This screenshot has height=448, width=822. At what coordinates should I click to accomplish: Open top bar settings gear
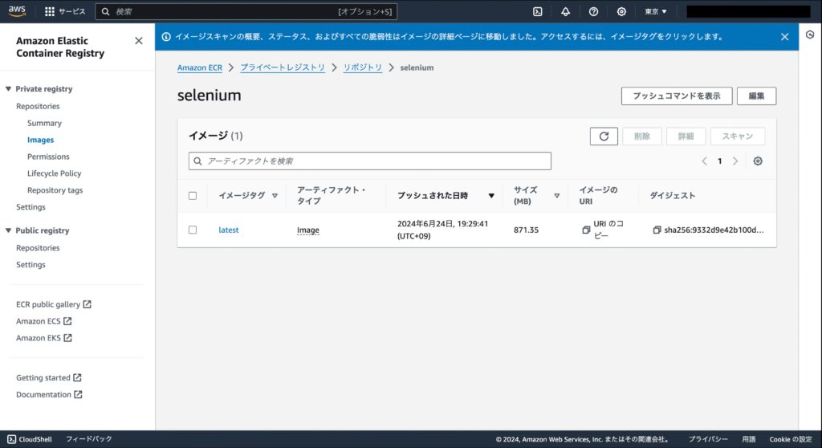621,11
